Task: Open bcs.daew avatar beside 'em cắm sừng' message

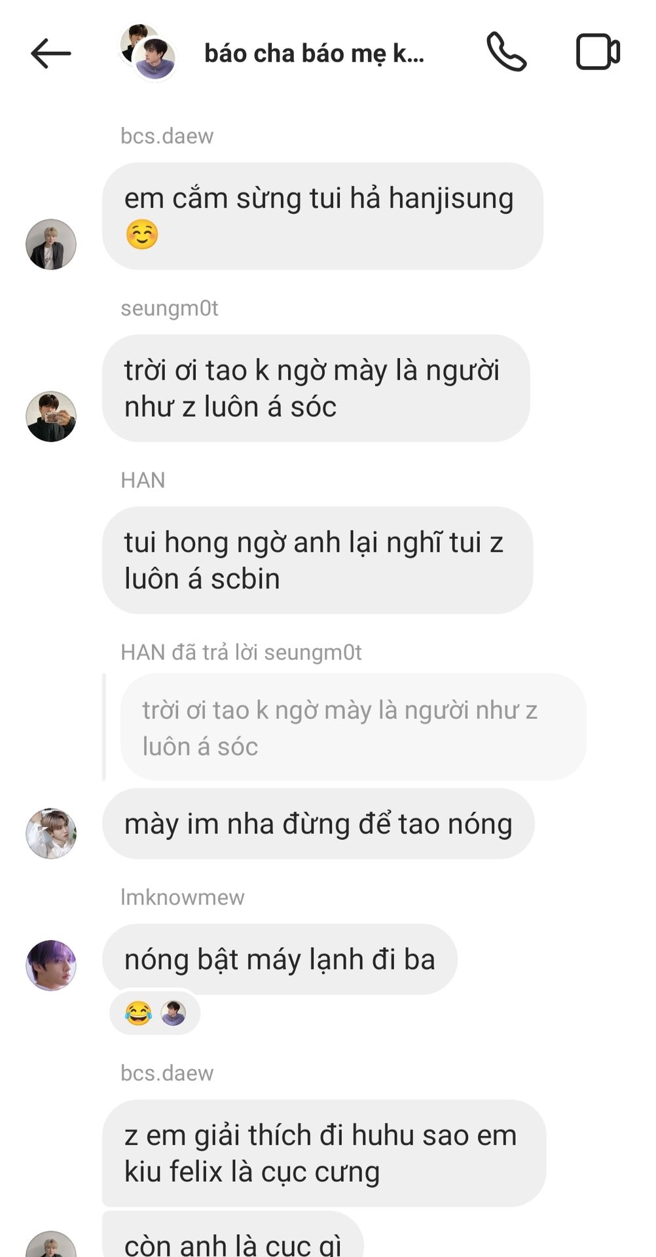Action: (51, 244)
